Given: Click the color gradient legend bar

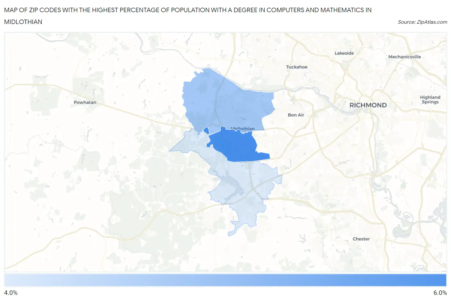Looking at the screenshot, I should click(x=225, y=280).
